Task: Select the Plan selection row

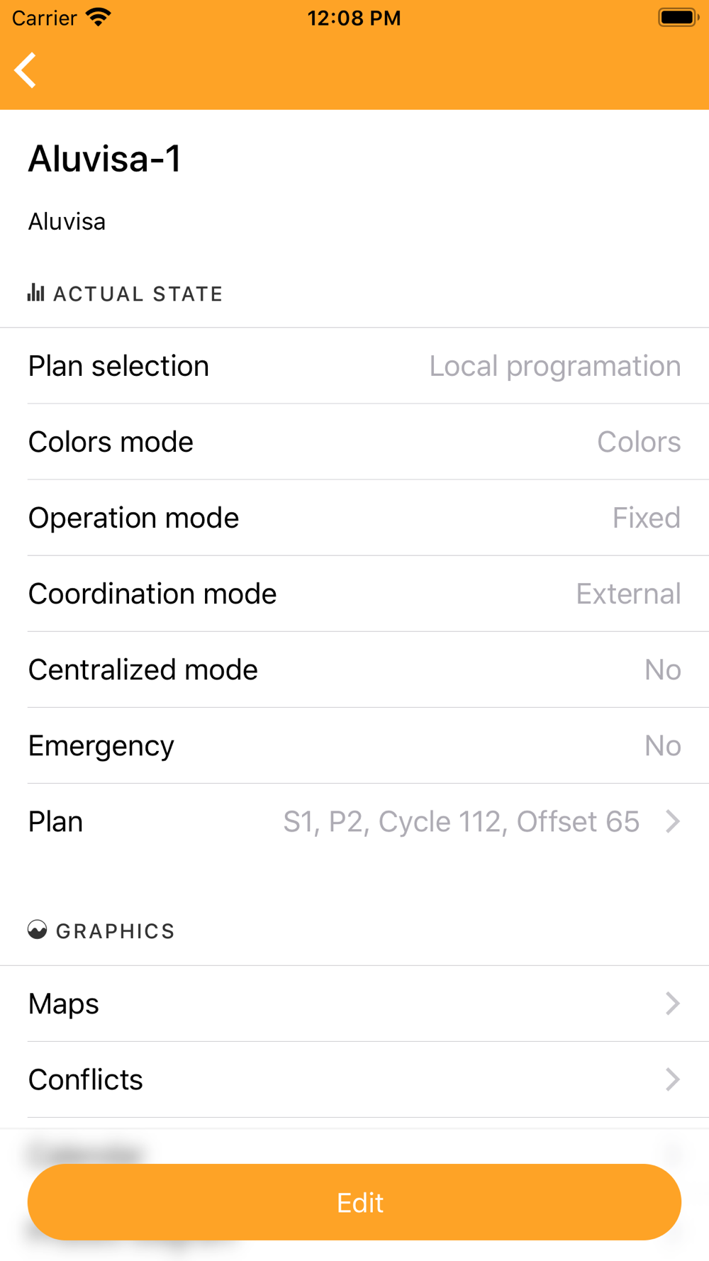Action: (x=354, y=366)
